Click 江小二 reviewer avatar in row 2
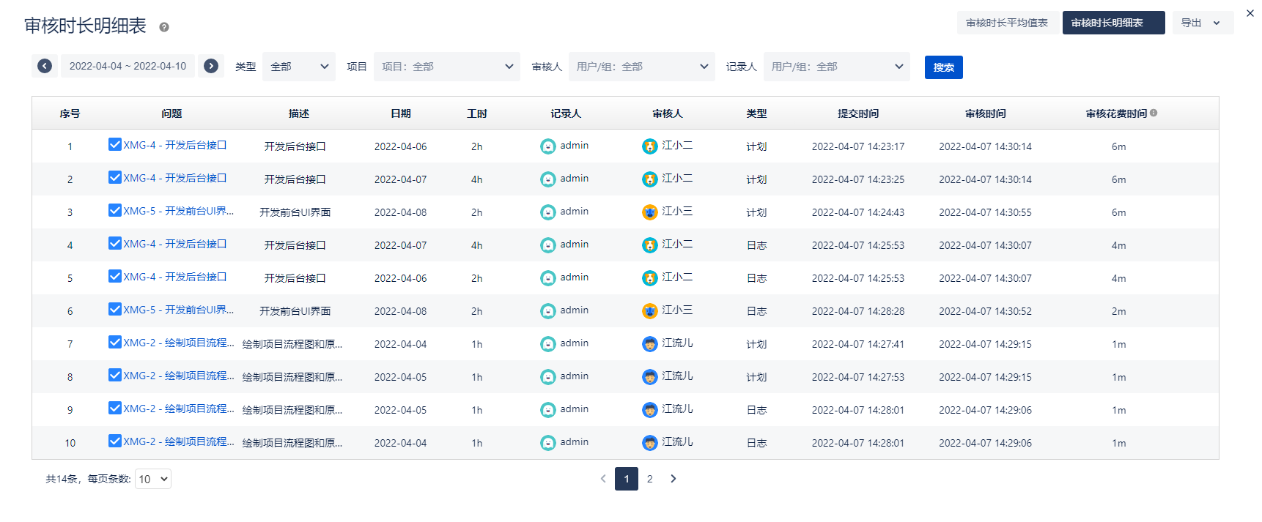 pos(650,179)
